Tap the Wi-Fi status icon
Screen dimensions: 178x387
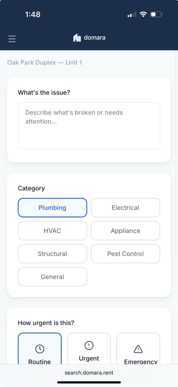coord(143,14)
